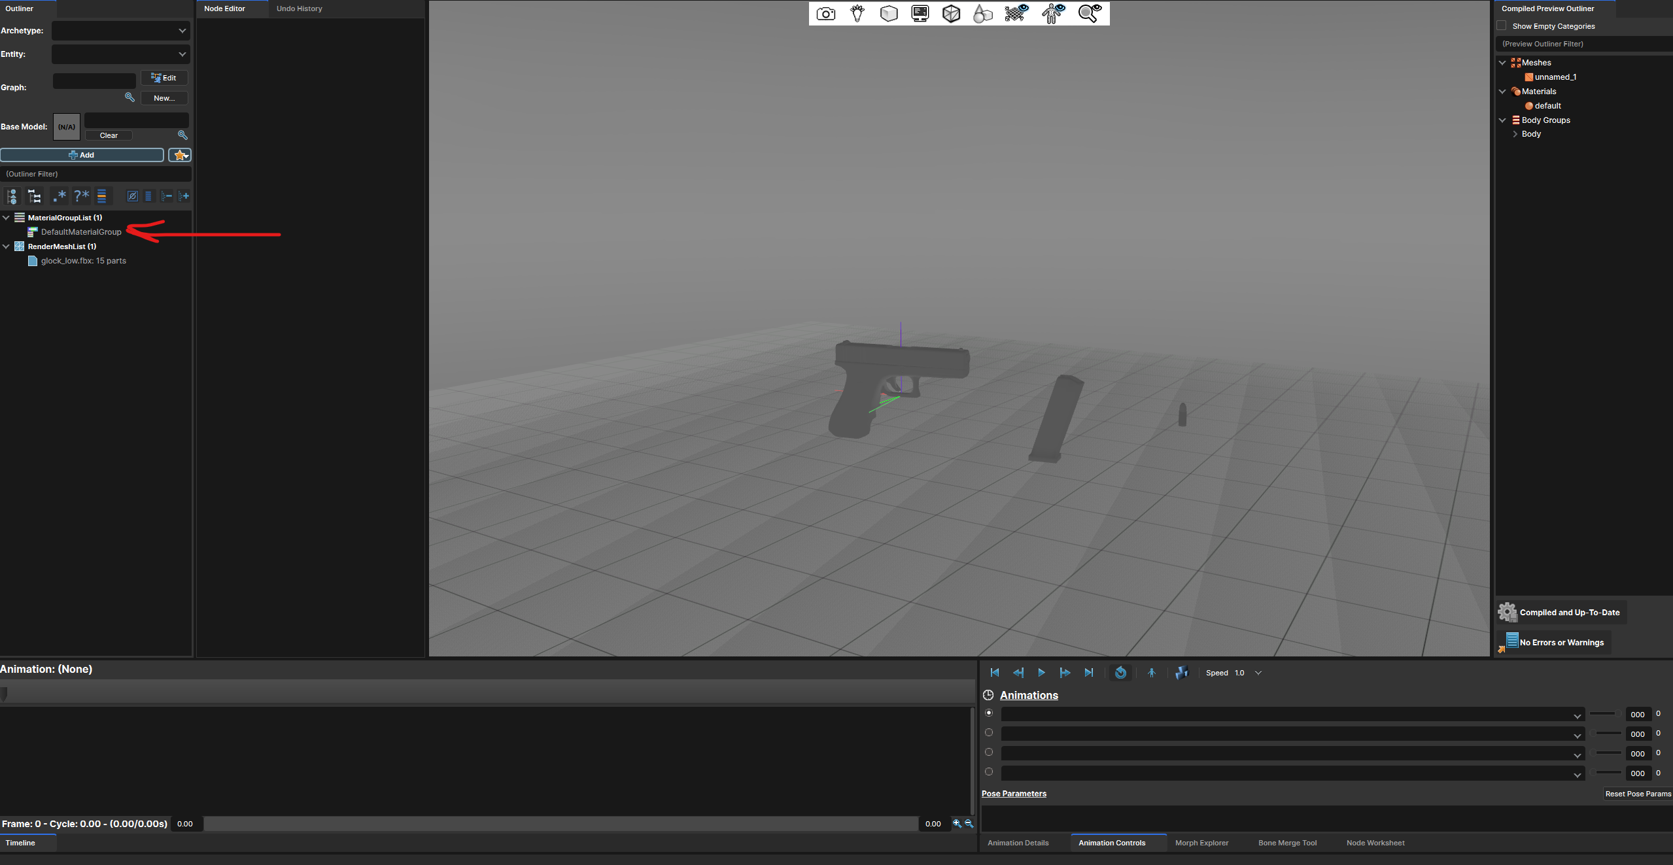
Task: Expand the Body node in Compiled Preview Outliner
Action: point(1515,133)
